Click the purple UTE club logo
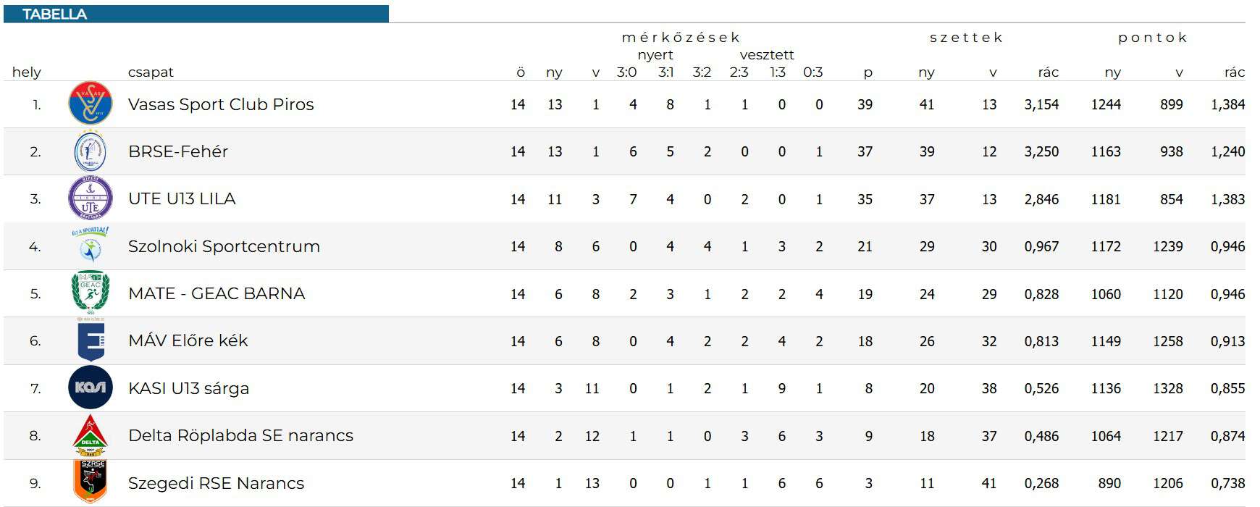This screenshot has height=507, width=1260. [91, 198]
